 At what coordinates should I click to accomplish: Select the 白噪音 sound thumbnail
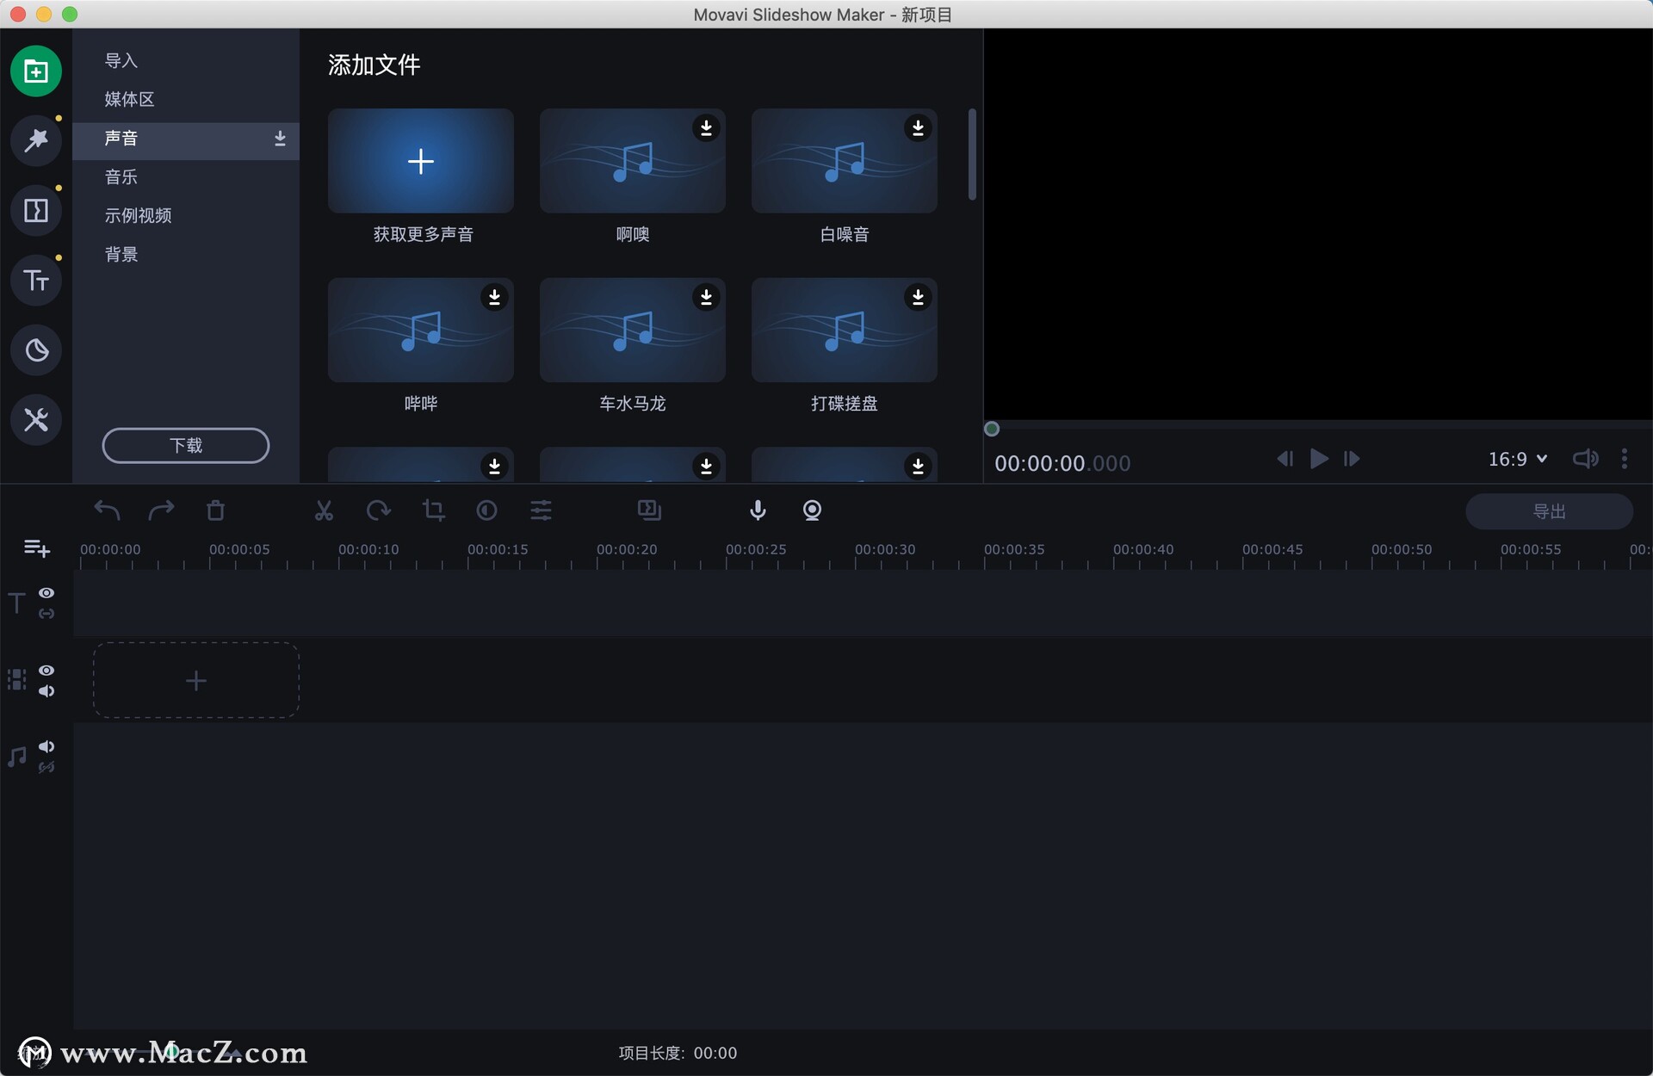click(x=845, y=161)
